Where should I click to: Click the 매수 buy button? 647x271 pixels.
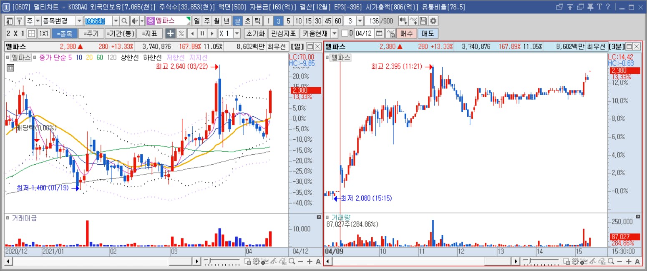(406, 34)
